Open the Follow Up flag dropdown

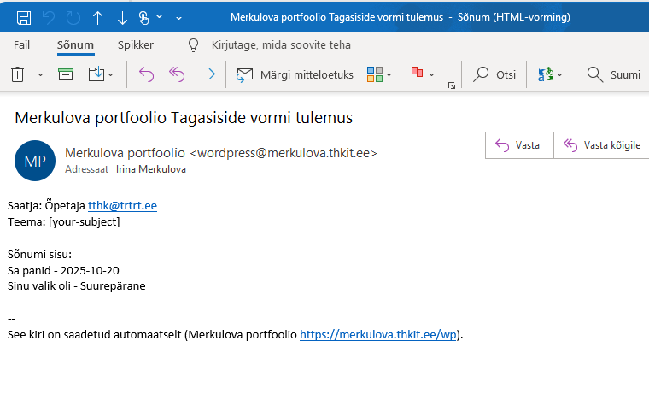coord(423,74)
